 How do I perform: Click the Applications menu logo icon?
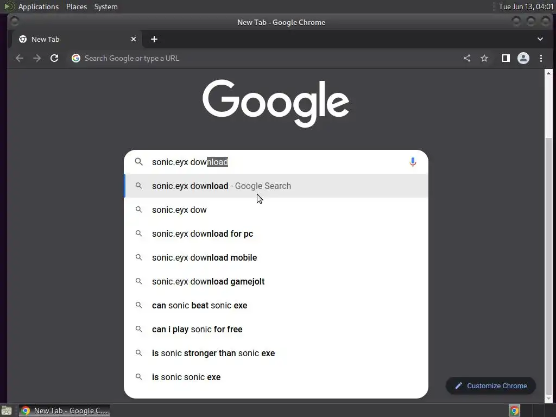click(9, 7)
